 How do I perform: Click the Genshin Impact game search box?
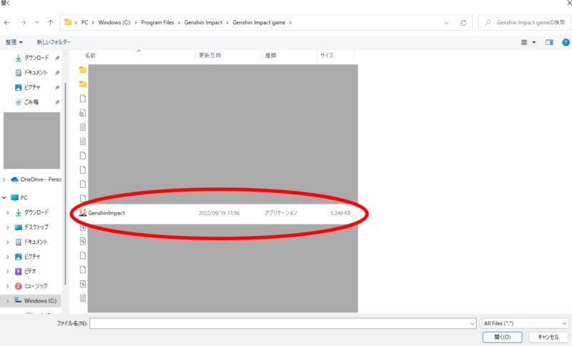pos(525,23)
